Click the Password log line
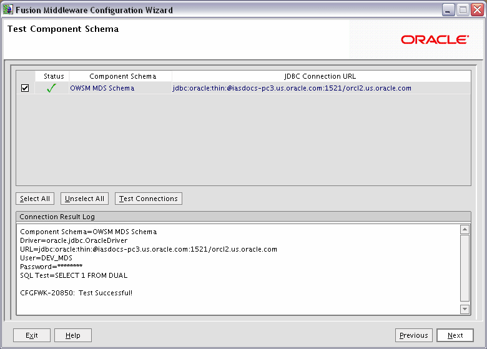487x349 pixels. pos(51,267)
